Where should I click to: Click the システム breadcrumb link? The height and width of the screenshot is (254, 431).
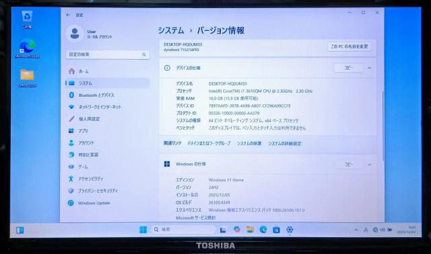[170, 30]
